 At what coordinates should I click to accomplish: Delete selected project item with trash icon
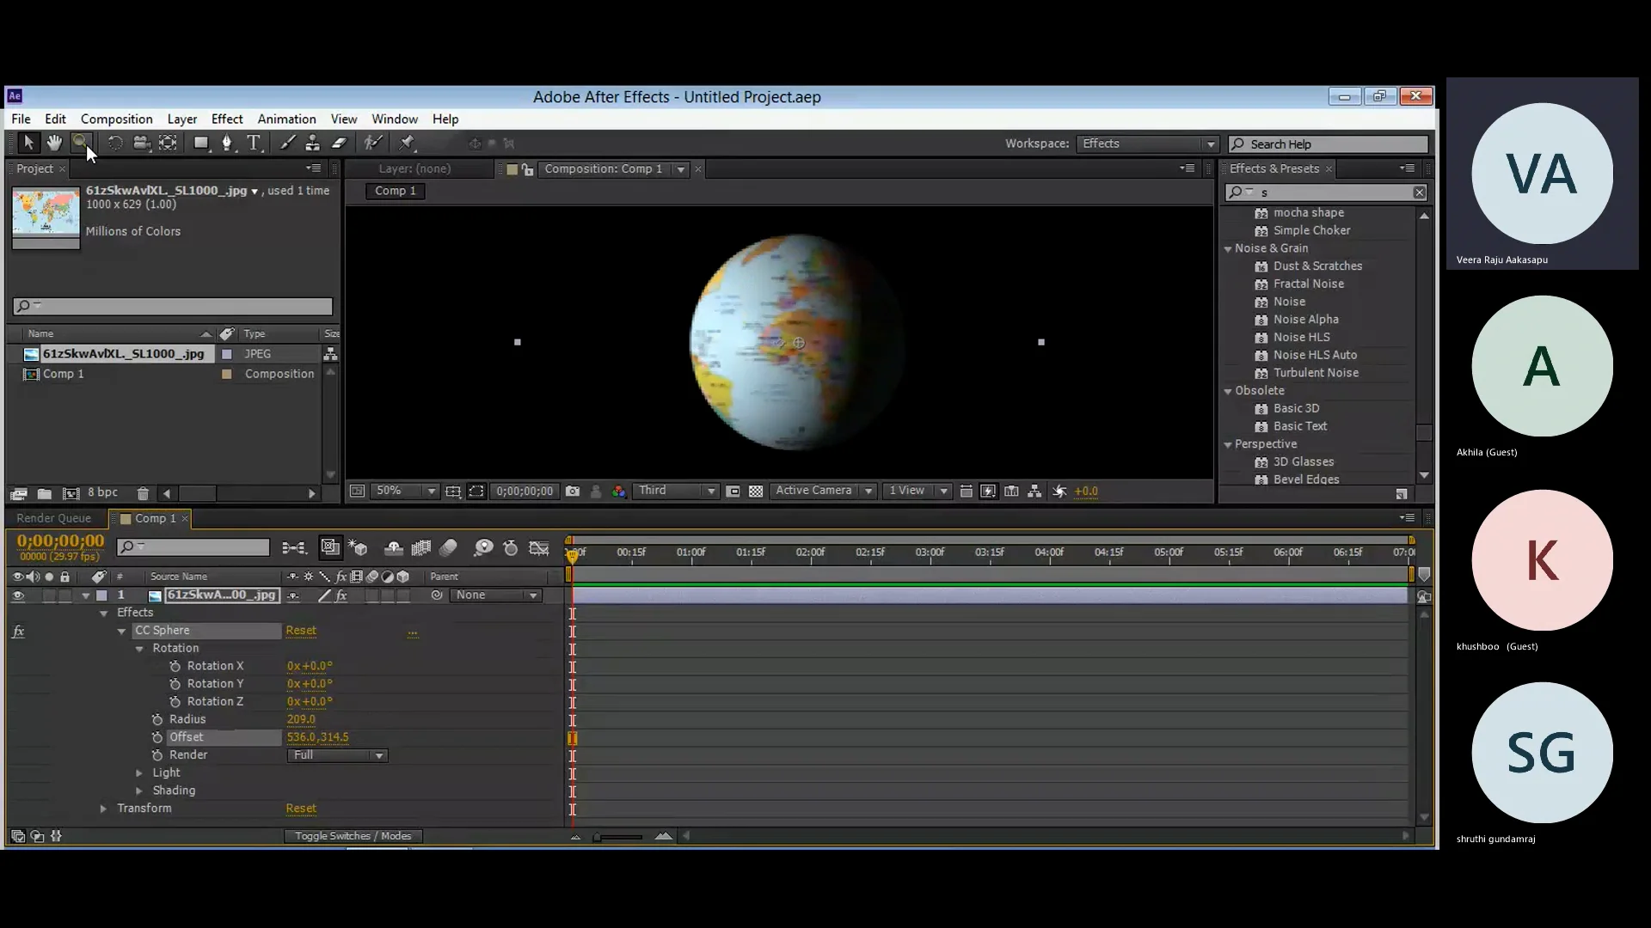(x=143, y=493)
